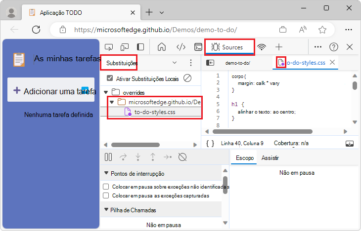Image resolution: width=361 pixels, height=231 pixels.
Task: Close the to-do-styles.css editor tab
Action: pos(332,62)
